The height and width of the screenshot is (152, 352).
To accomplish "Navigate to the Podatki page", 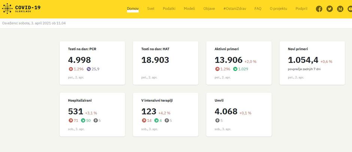I will (169, 9).
